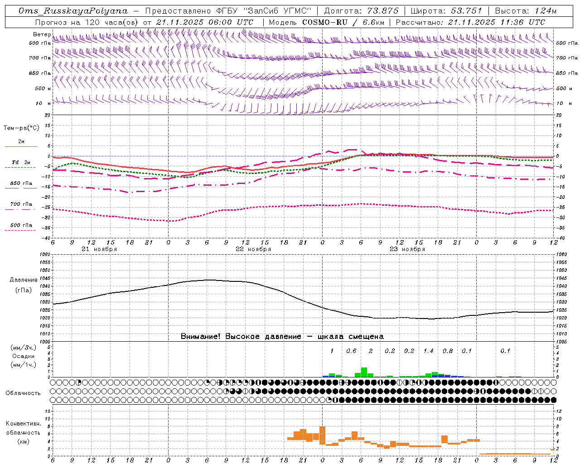580x464 pixels.
Task: Click the (мм/3ч.) unit label
Action: 23,348
